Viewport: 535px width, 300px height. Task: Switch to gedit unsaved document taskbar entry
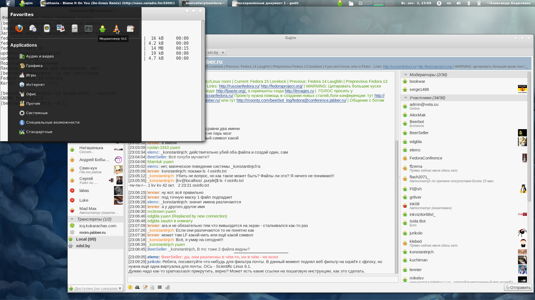coord(265,3)
